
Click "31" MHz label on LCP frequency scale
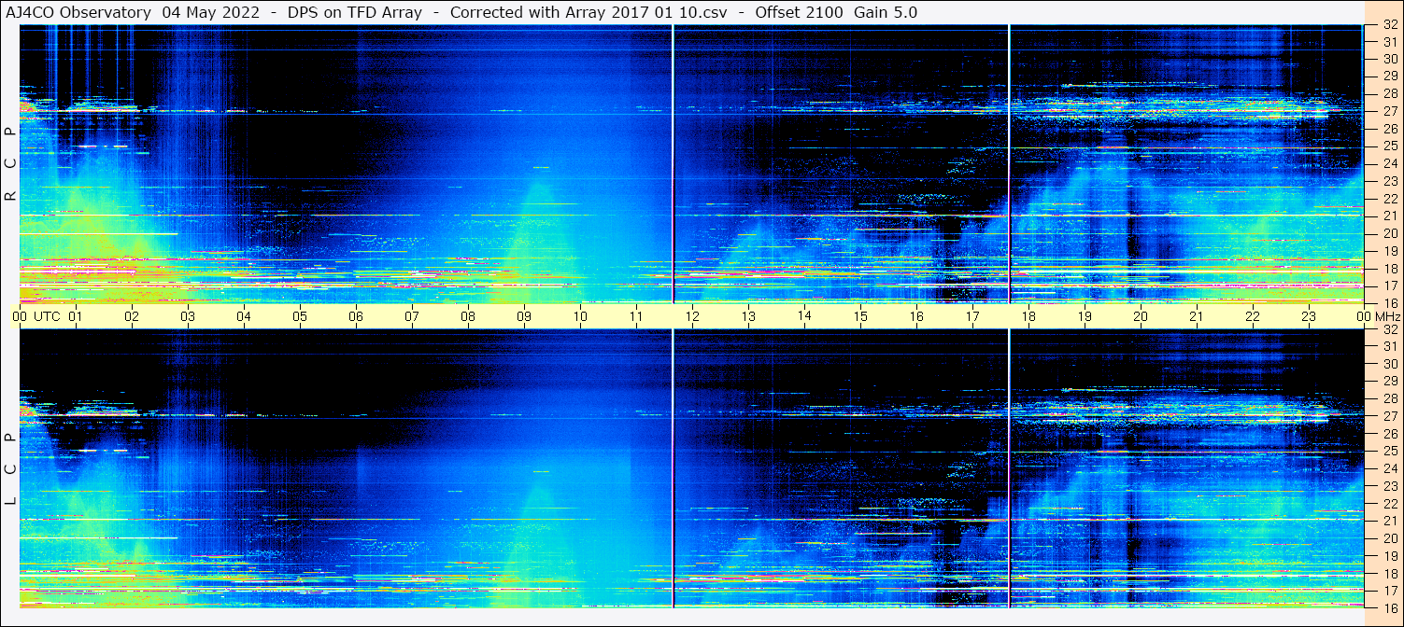click(1389, 346)
